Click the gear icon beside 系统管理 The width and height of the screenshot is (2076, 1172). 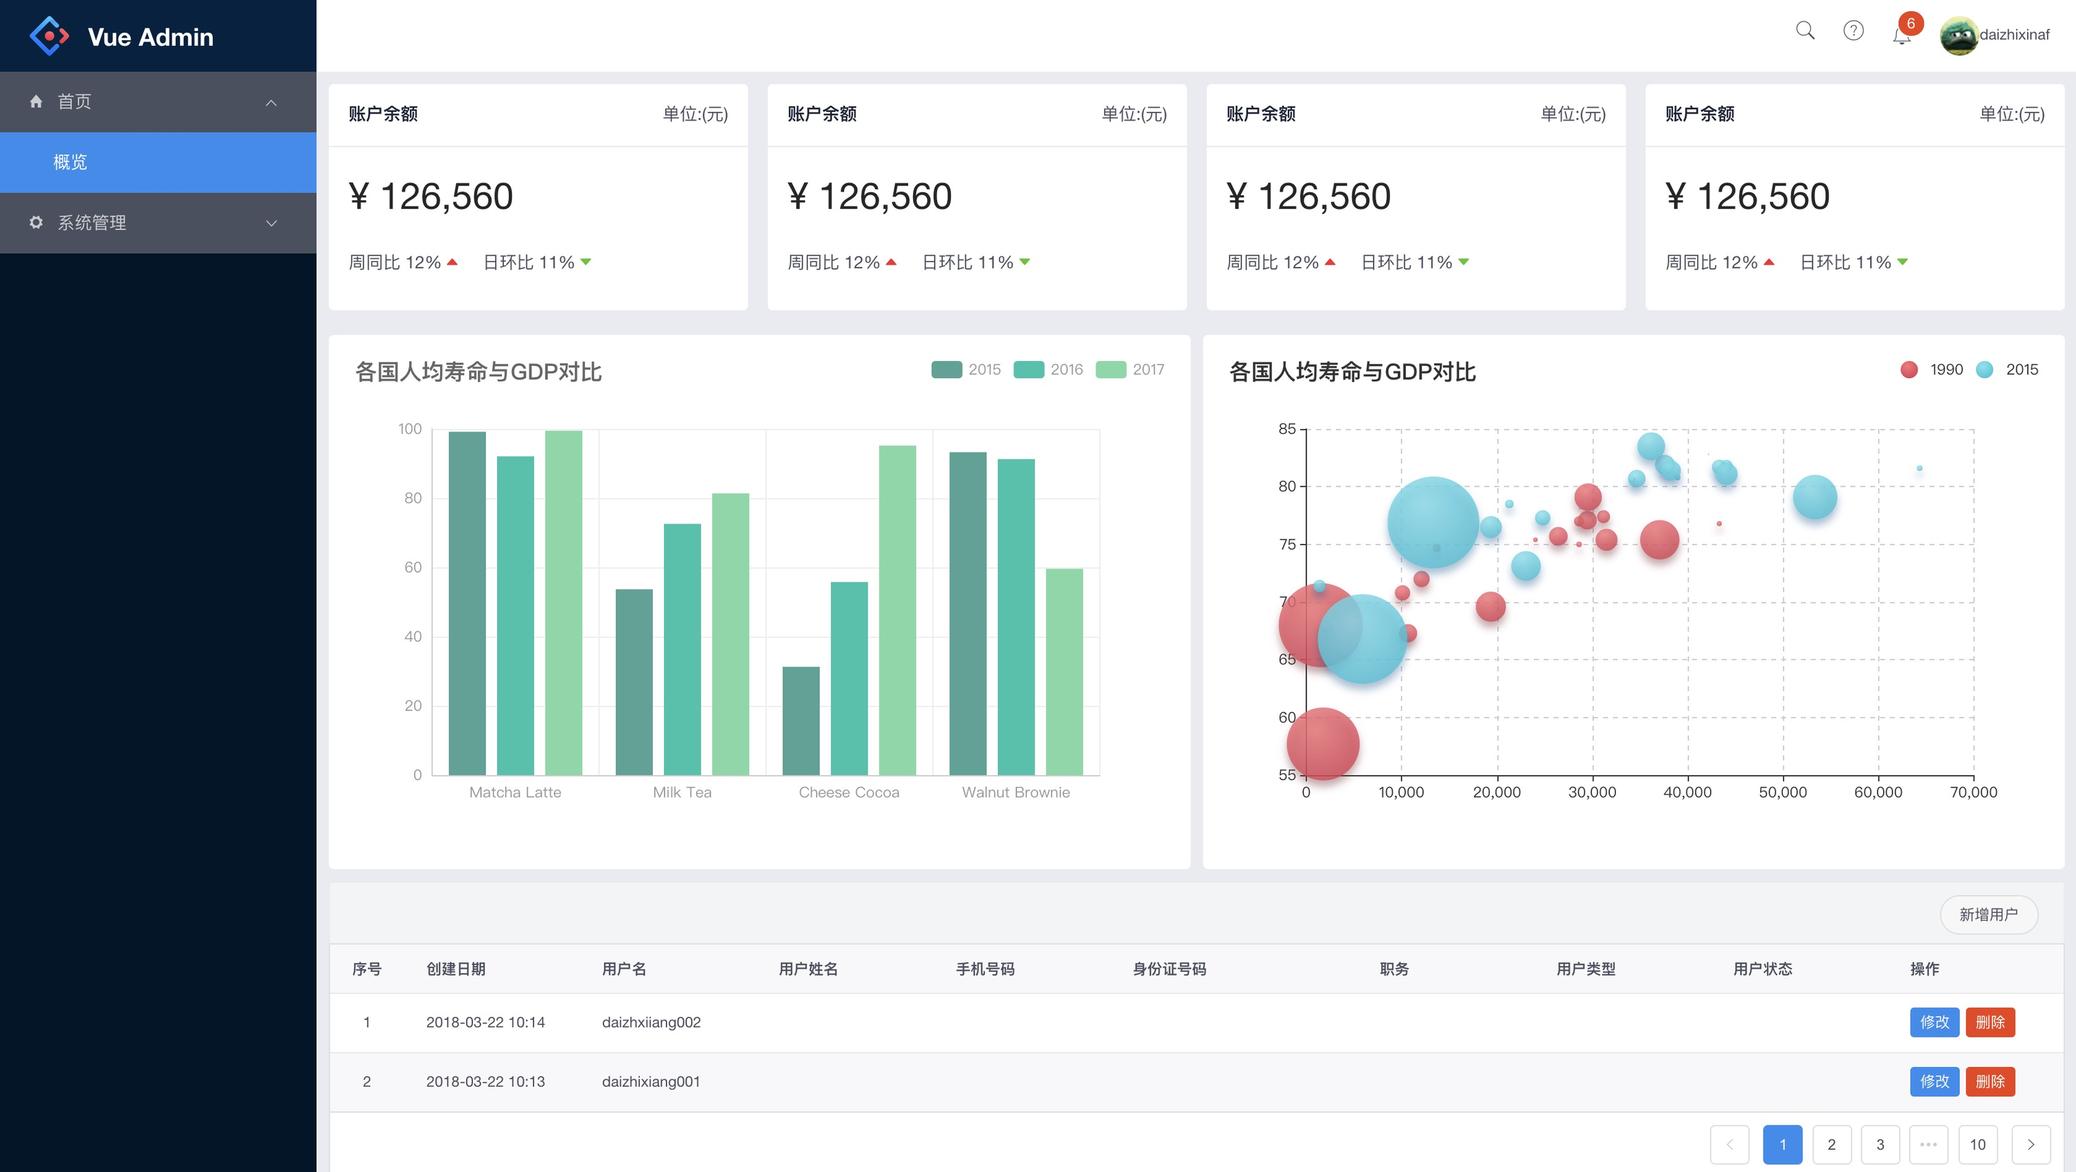coord(36,222)
